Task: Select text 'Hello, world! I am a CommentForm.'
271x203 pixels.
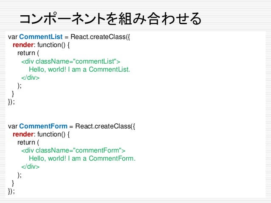Action: [82, 159]
